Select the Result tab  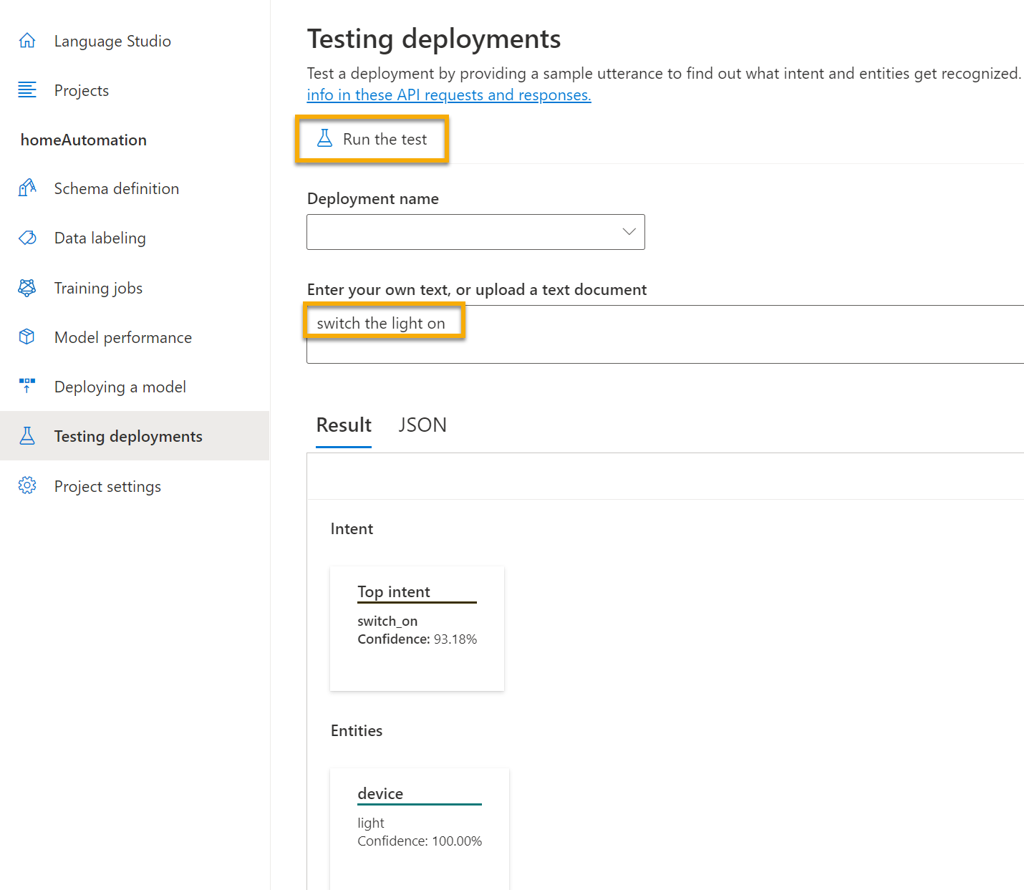(344, 425)
